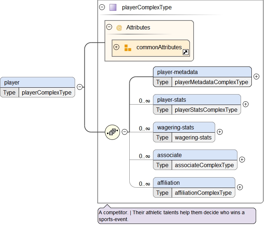
Task: Follow the commonAttributes reference arrow icon
Action: pyautogui.click(x=186, y=52)
